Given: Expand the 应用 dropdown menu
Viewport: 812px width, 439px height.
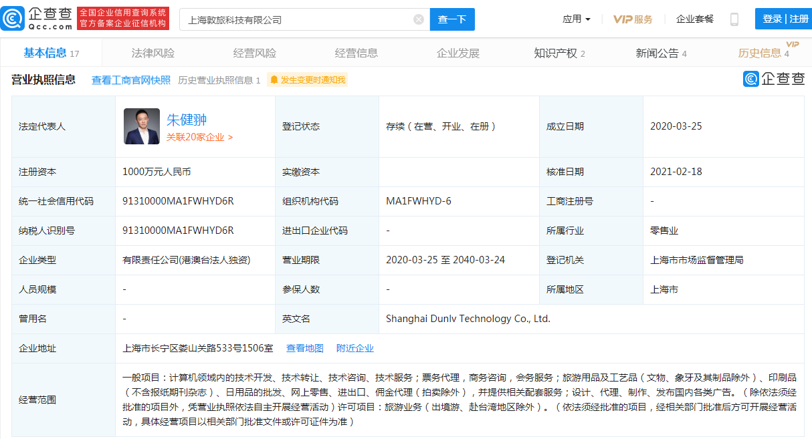Looking at the screenshot, I should pos(577,19).
